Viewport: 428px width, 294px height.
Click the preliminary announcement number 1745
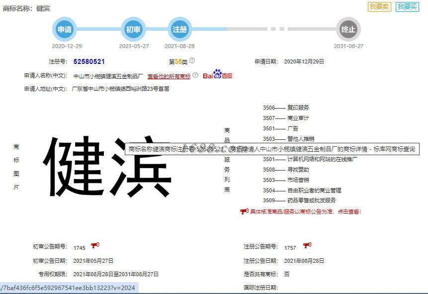tap(79, 248)
